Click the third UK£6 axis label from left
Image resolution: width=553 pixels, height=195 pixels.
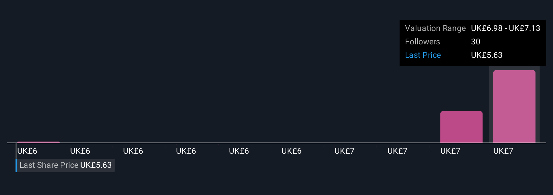(133, 151)
